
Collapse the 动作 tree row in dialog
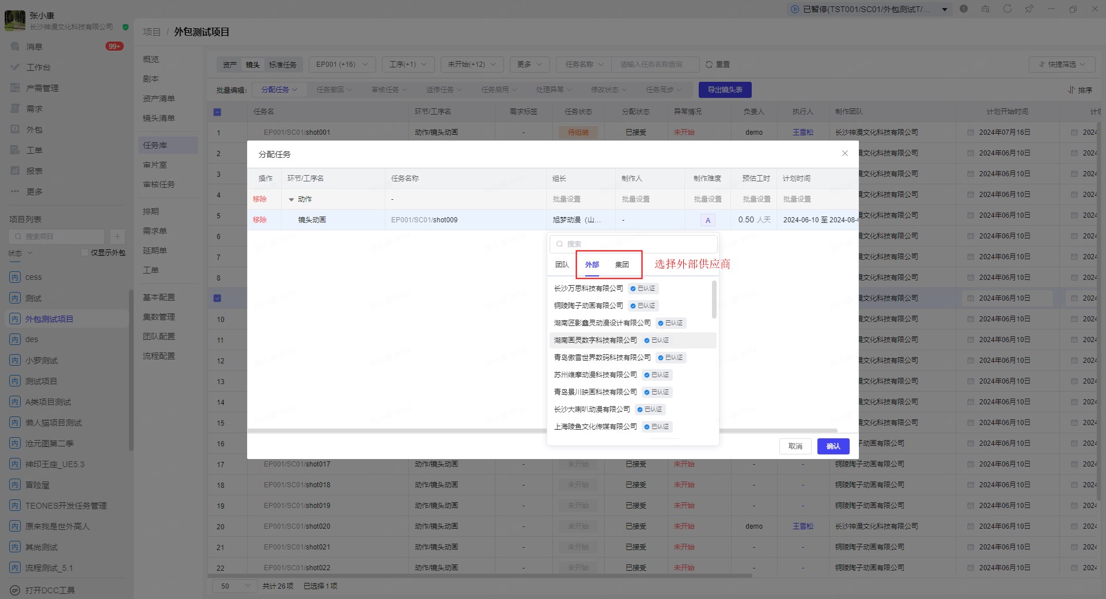(x=291, y=199)
